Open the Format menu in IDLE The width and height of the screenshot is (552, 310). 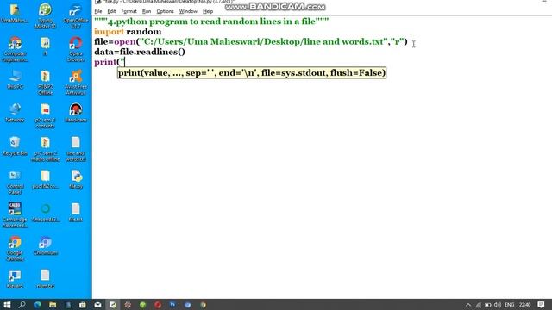click(x=129, y=11)
